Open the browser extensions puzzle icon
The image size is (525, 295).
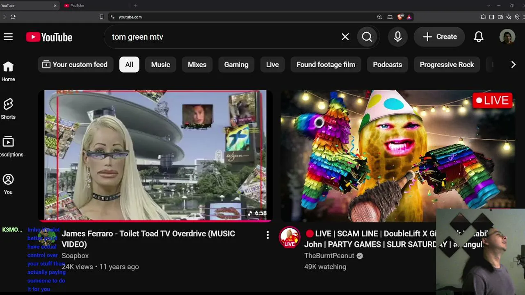point(484,17)
